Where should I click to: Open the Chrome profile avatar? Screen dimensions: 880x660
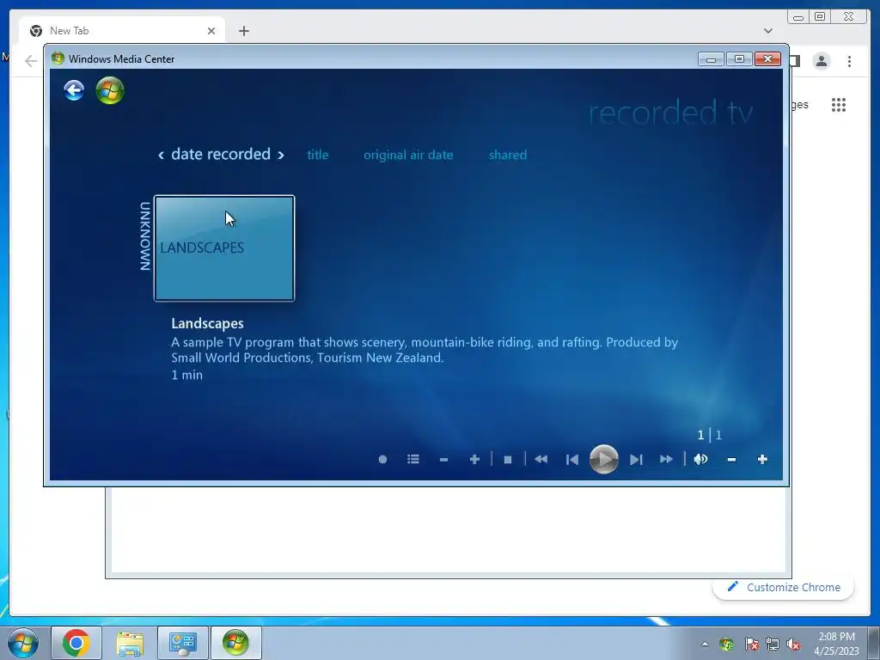click(822, 61)
